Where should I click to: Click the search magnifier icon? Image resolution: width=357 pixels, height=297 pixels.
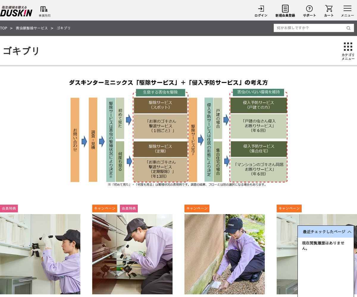coord(348,28)
